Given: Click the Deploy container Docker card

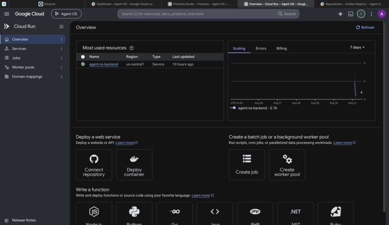Looking at the screenshot, I should pyautogui.click(x=134, y=165).
